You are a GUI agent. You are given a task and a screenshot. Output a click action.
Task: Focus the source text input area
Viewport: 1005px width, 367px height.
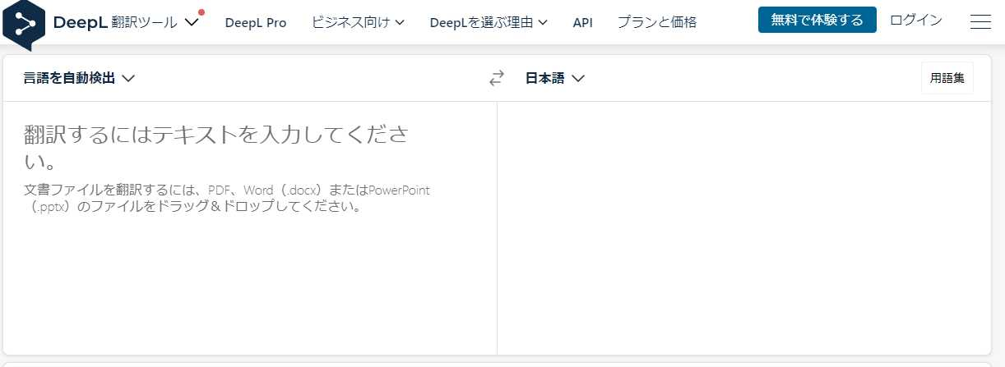[x=250, y=228]
